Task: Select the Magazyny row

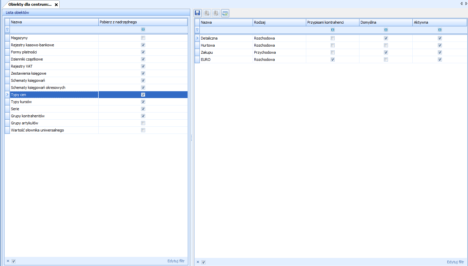Action: (x=96, y=38)
